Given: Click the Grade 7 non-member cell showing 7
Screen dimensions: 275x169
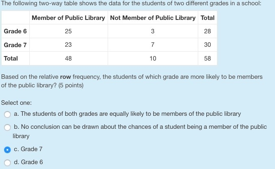Looking at the screenshot, I should click(x=153, y=45).
